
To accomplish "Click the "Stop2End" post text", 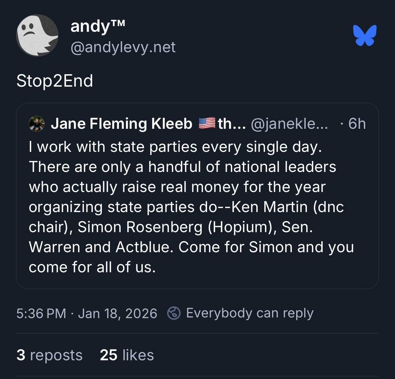I will 55,81.
